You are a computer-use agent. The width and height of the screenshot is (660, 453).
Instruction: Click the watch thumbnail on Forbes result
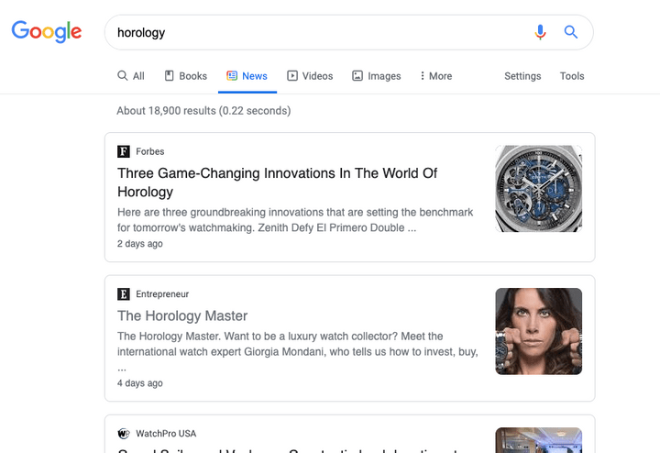(538, 189)
